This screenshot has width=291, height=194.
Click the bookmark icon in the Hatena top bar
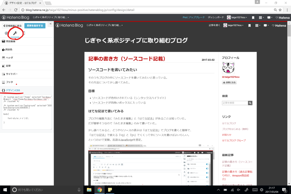253,17
